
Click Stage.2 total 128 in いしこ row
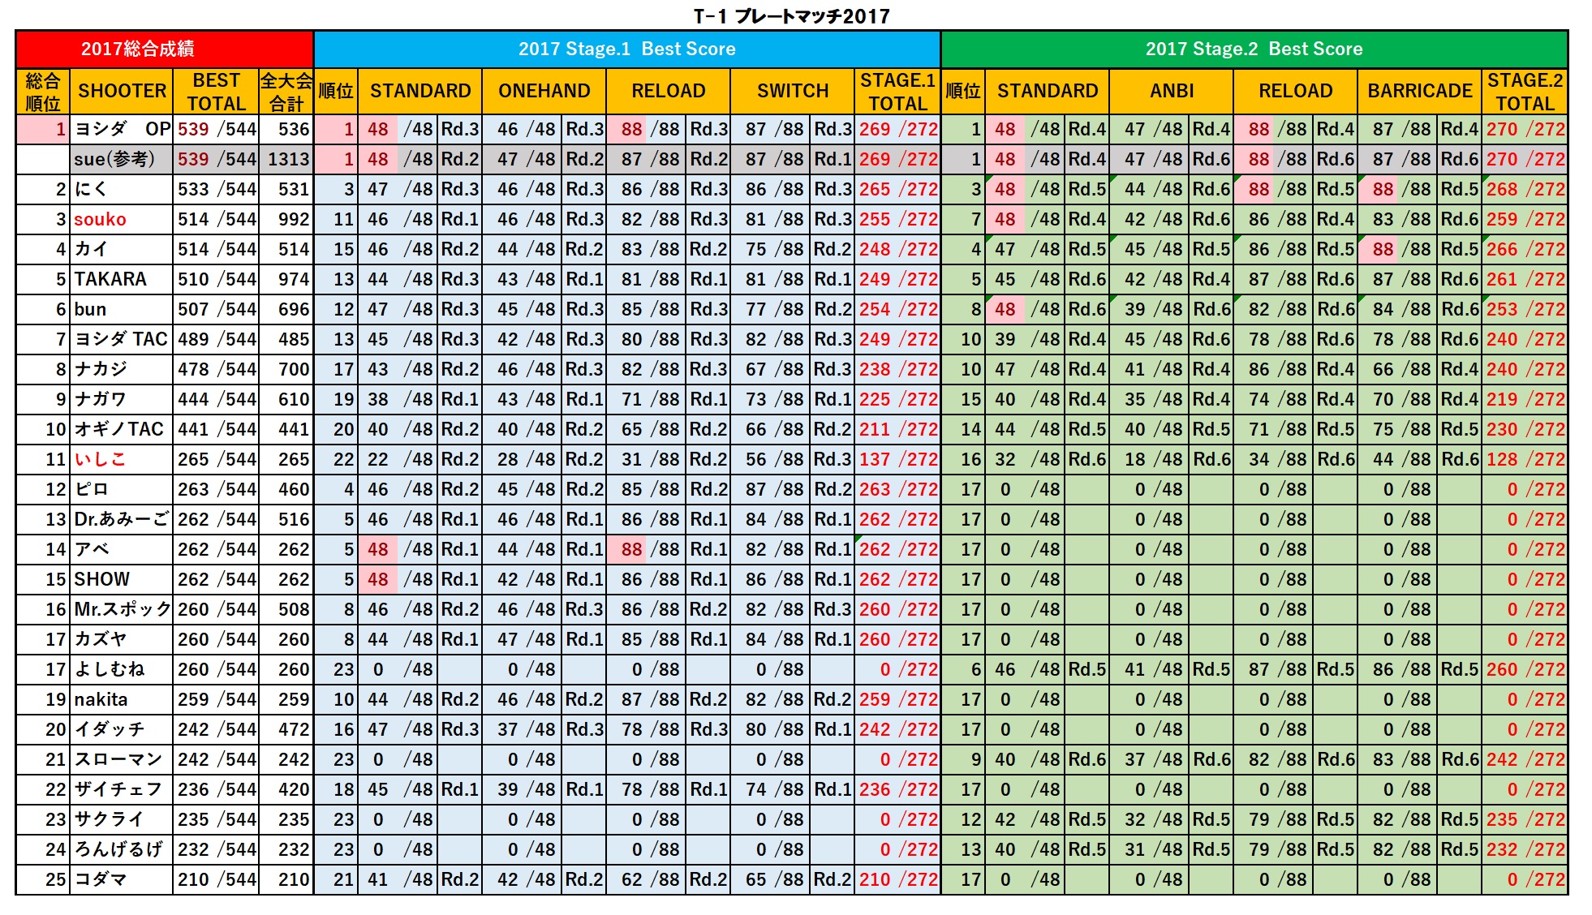tap(1502, 459)
